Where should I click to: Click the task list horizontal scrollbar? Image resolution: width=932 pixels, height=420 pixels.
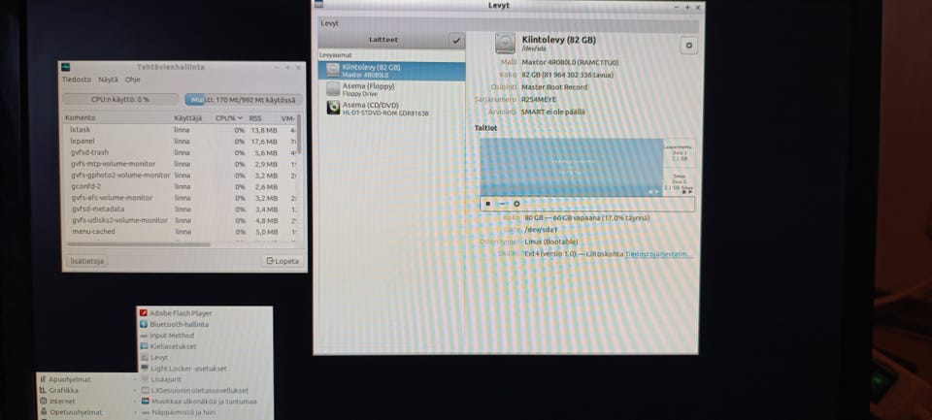click(139, 244)
